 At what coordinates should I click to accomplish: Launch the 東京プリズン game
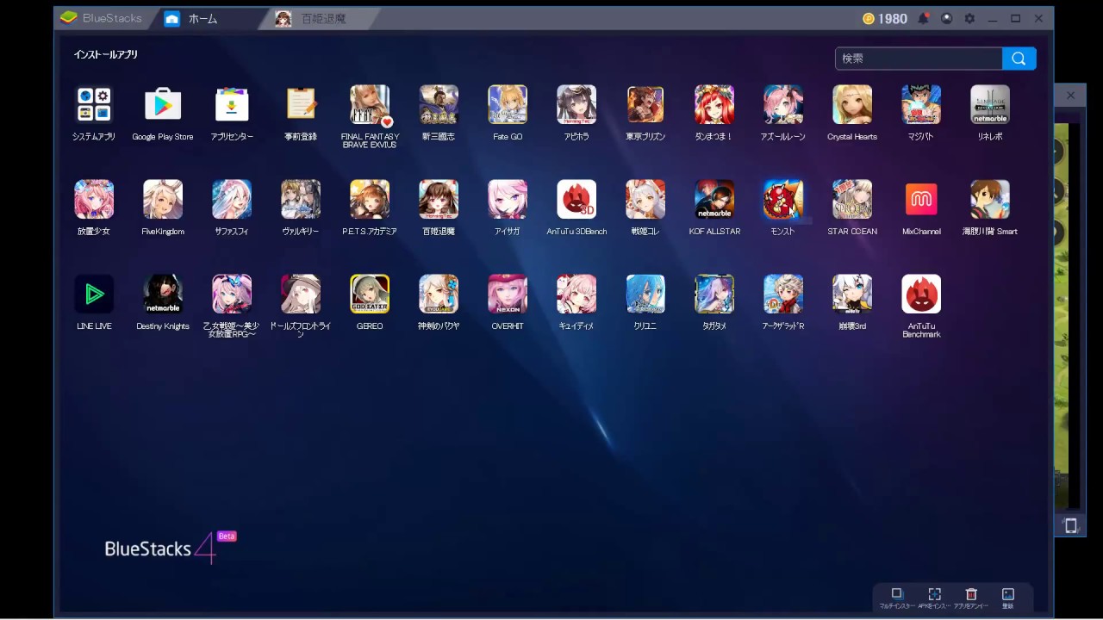pos(645,104)
